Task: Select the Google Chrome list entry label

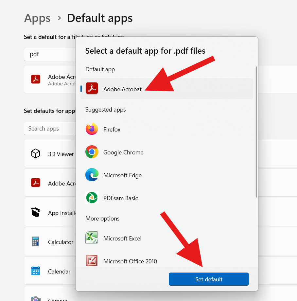Action: click(x=123, y=152)
